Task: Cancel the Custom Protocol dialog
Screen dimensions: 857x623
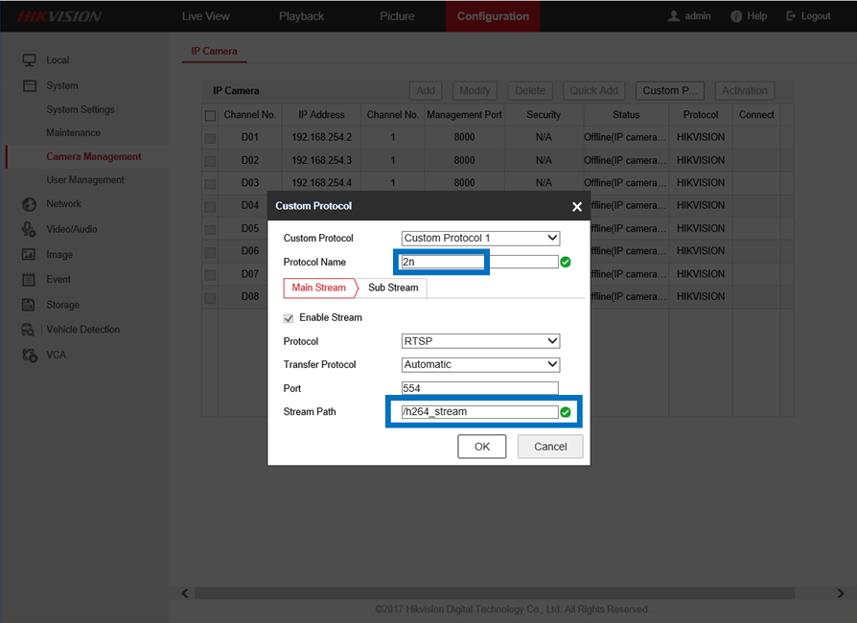Action: [550, 446]
